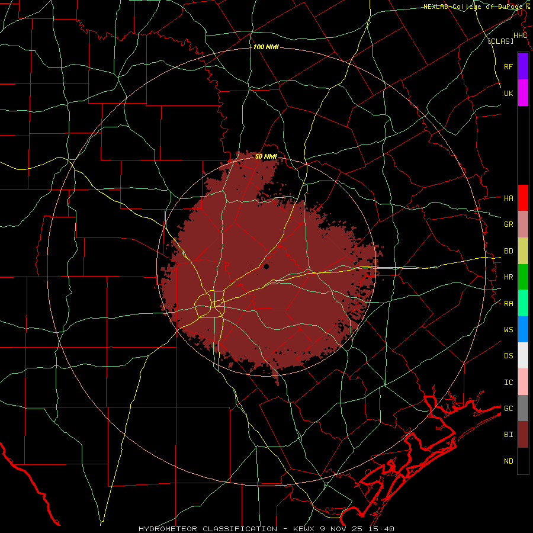
Task: Click the dark red BI legend swatch
Action: click(x=523, y=435)
